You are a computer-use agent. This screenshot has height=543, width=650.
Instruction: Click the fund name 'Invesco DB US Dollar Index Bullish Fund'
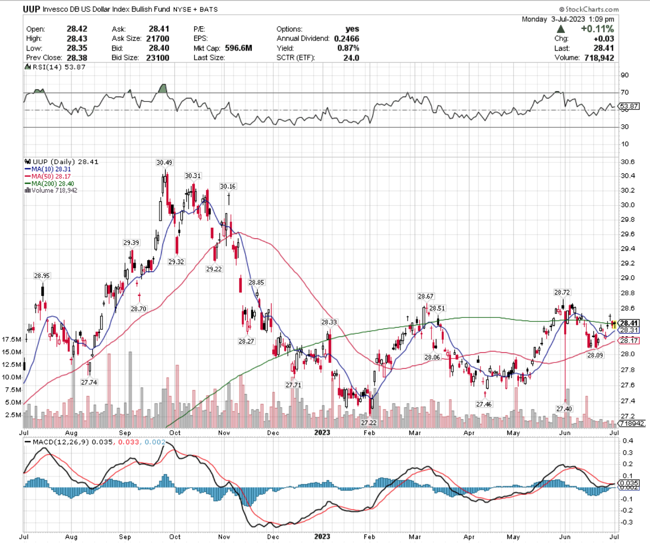[x=106, y=9]
